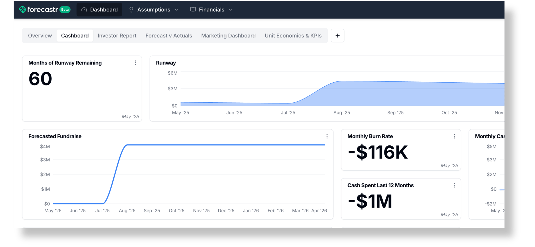Open the Cash Spent Last 12 Months card menu
535x247 pixels.
(454, 185)
